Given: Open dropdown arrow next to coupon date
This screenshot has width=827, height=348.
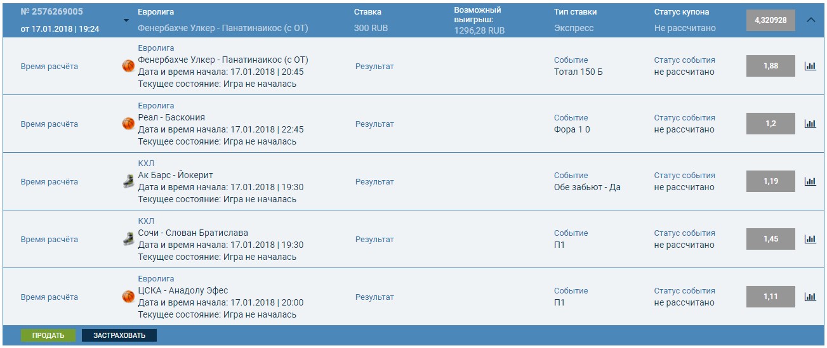Looking at the screenshot, I should point(126,20).
